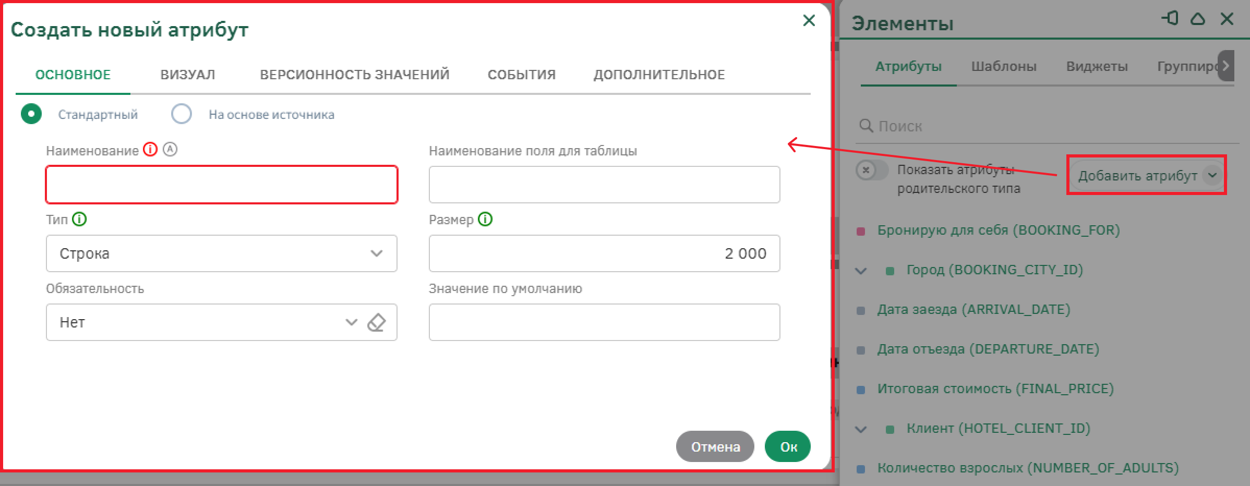Click the green marker before Клиент

tap(891, 429)
